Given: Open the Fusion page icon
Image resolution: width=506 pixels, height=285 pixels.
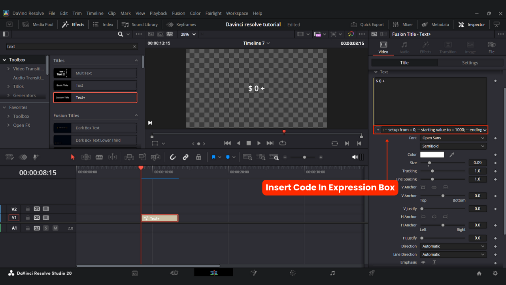Looking at the screenshot, I should (x=253, y=273).
